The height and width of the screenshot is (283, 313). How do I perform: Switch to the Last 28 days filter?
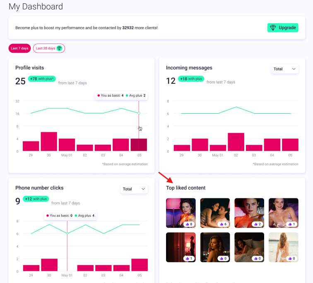click(49, 48)
